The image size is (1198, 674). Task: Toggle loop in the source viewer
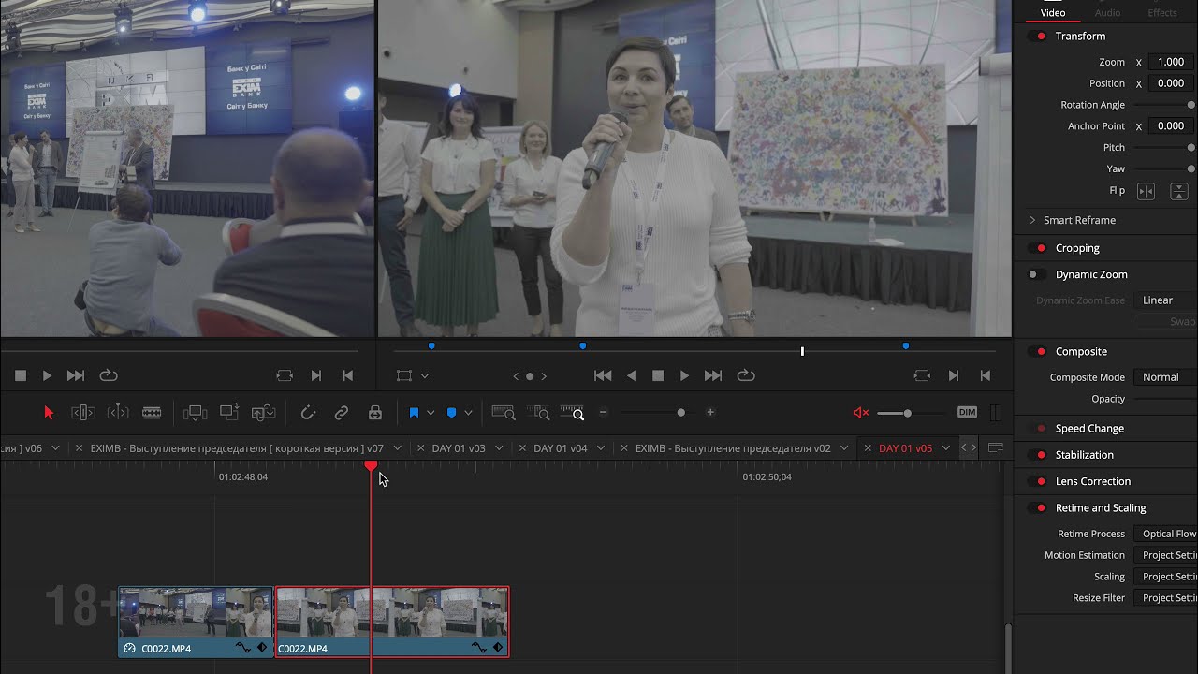point(109,375)
